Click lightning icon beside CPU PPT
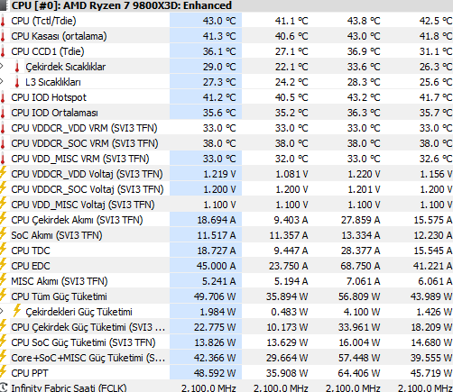453x392 pixels. pos(3,372)
